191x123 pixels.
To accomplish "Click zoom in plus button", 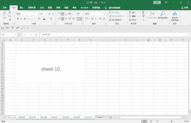I will click(x=181, y=121).
